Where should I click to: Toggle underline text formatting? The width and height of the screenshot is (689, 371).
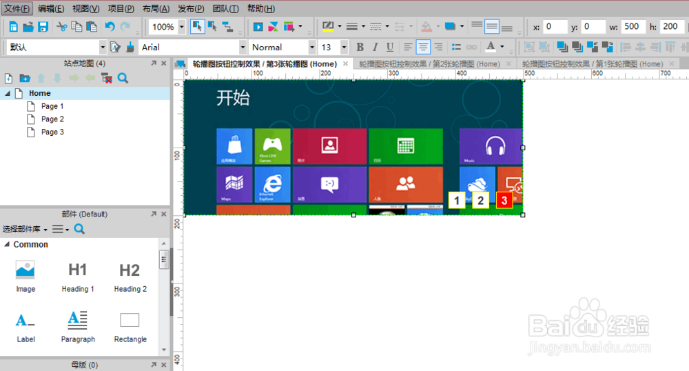[390, 47]
